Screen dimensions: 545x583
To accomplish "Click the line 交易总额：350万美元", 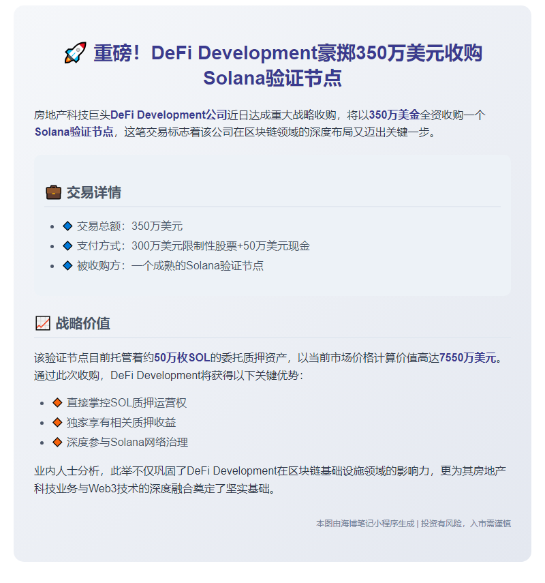I will [129, 226].
